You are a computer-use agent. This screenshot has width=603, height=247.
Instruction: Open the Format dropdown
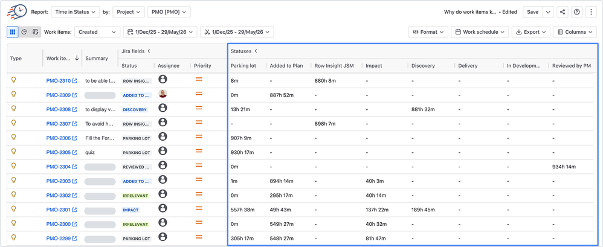(x=428, y=32)
